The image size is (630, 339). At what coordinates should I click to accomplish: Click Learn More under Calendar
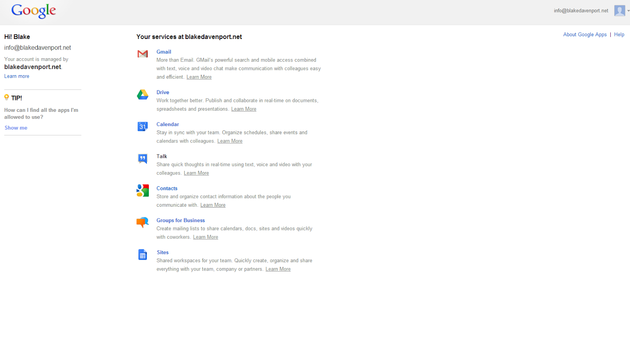(x=230, y=141)
